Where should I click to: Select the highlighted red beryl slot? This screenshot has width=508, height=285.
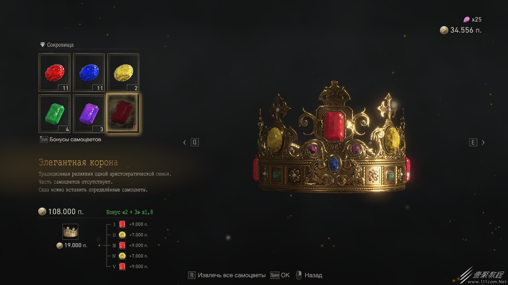pyautogui.click(x=123, y=114)
